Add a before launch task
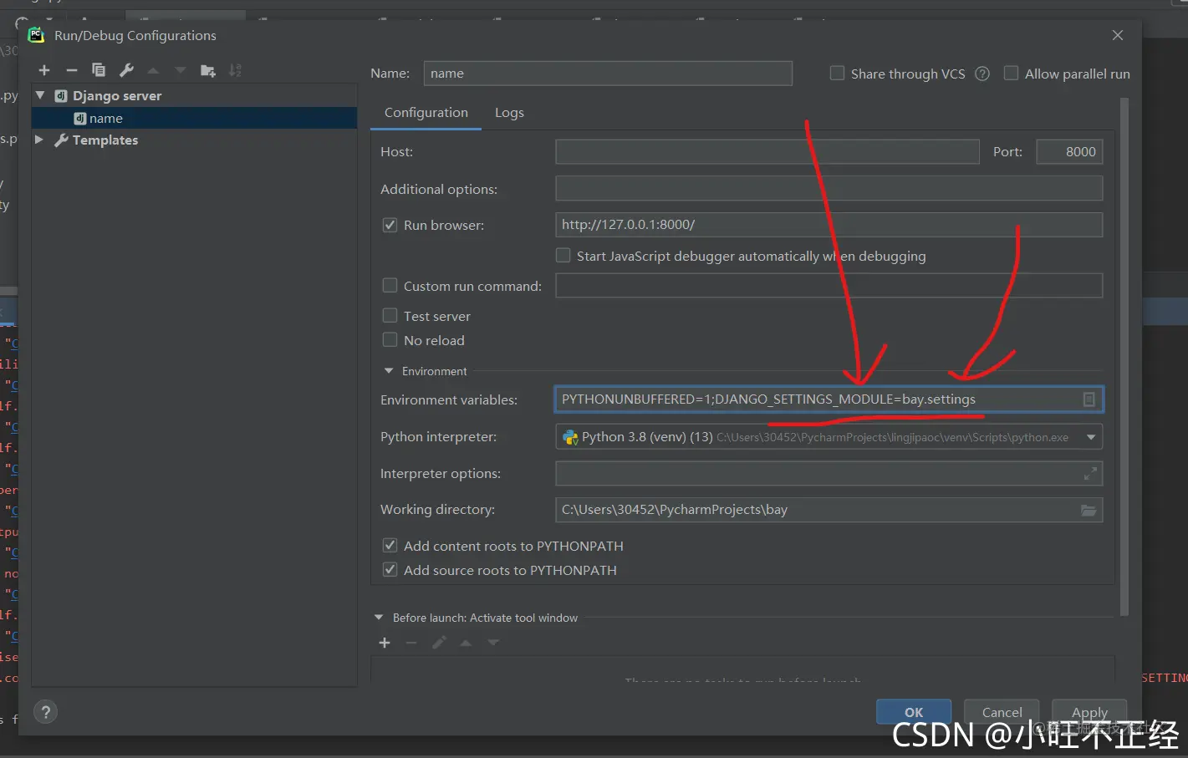Screen dimensions: 1188x758 coord(385,643)
